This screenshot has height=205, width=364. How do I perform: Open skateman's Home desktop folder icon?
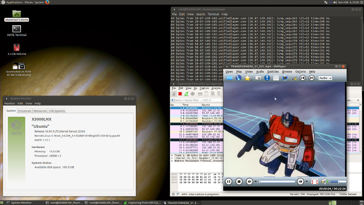point(17,16)
